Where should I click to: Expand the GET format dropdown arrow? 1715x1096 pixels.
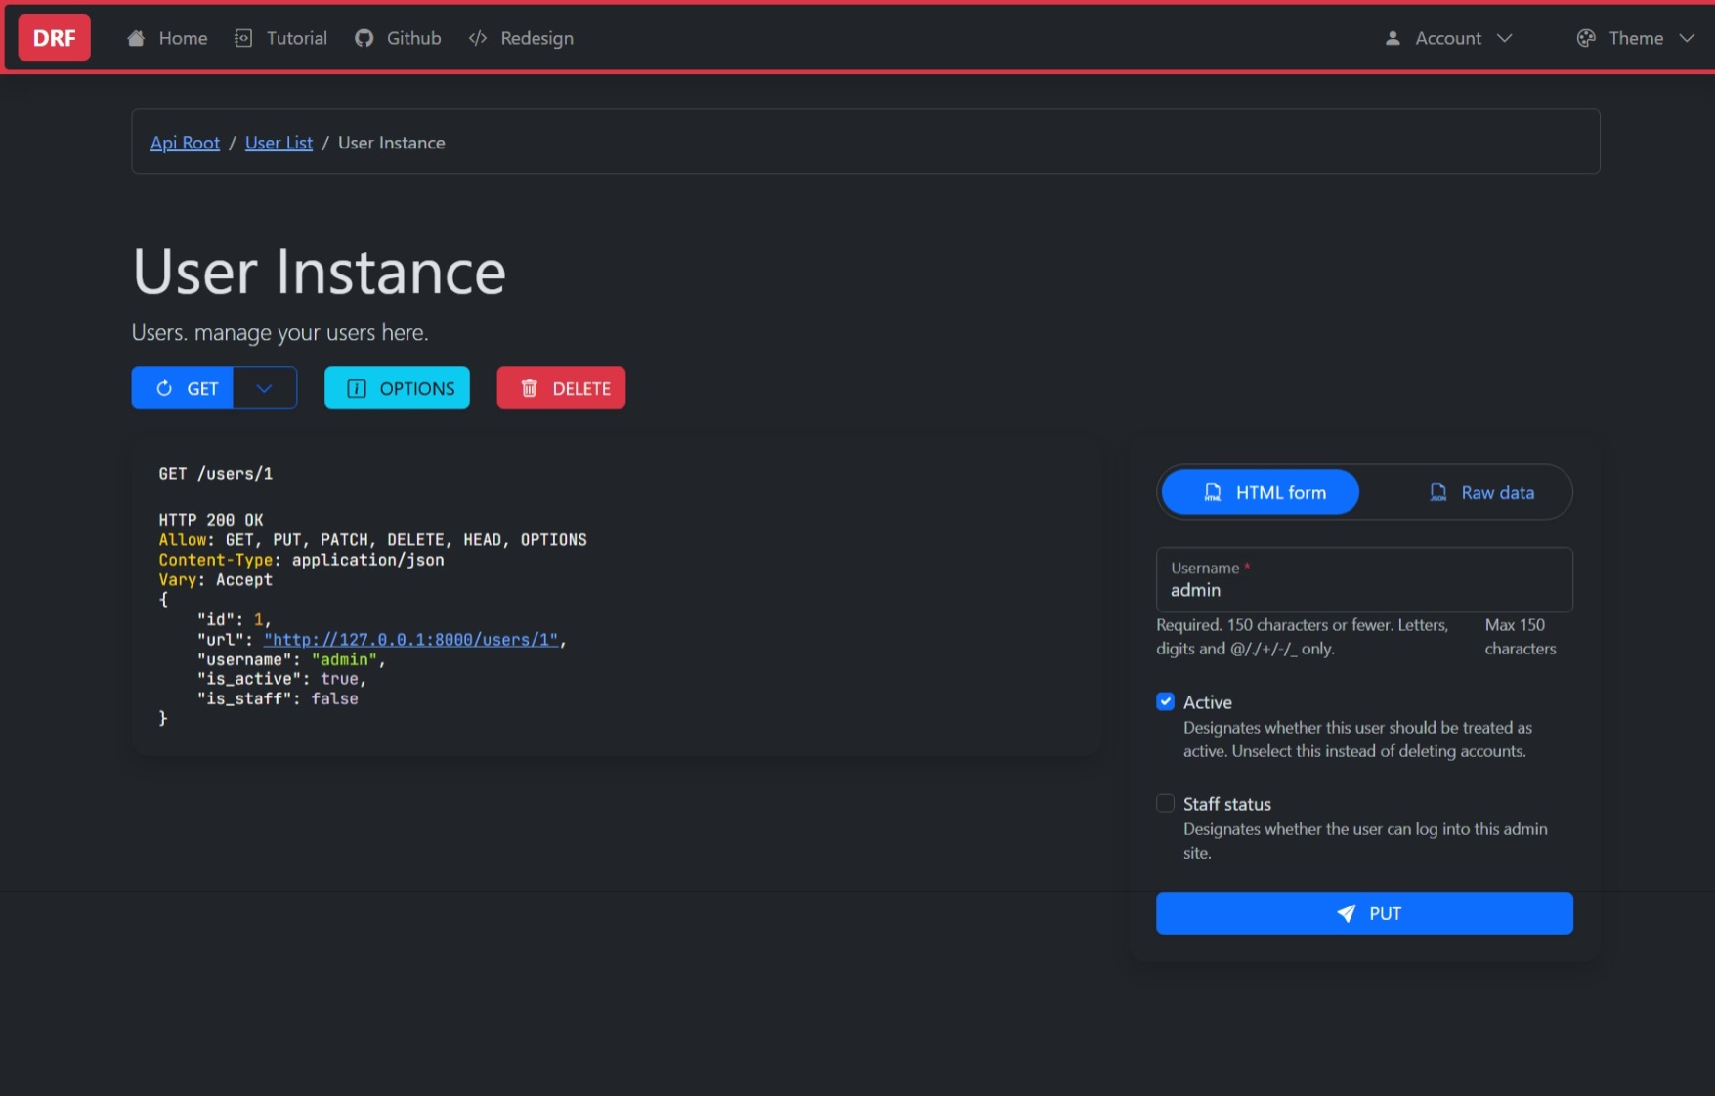[264, 388]
